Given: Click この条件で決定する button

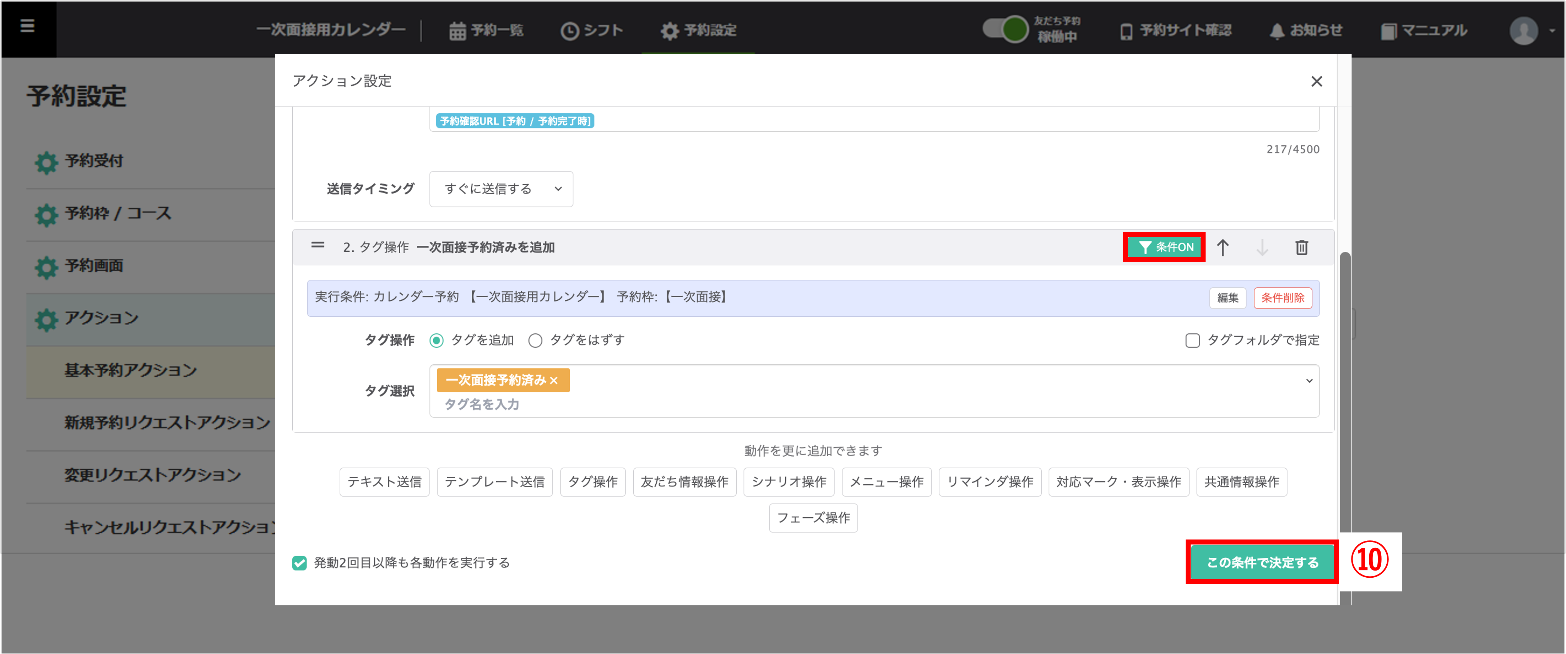Looking at the screenshot, I should [1262, 562].
